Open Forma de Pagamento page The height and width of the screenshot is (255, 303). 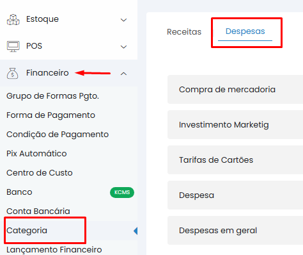[50, 115]
